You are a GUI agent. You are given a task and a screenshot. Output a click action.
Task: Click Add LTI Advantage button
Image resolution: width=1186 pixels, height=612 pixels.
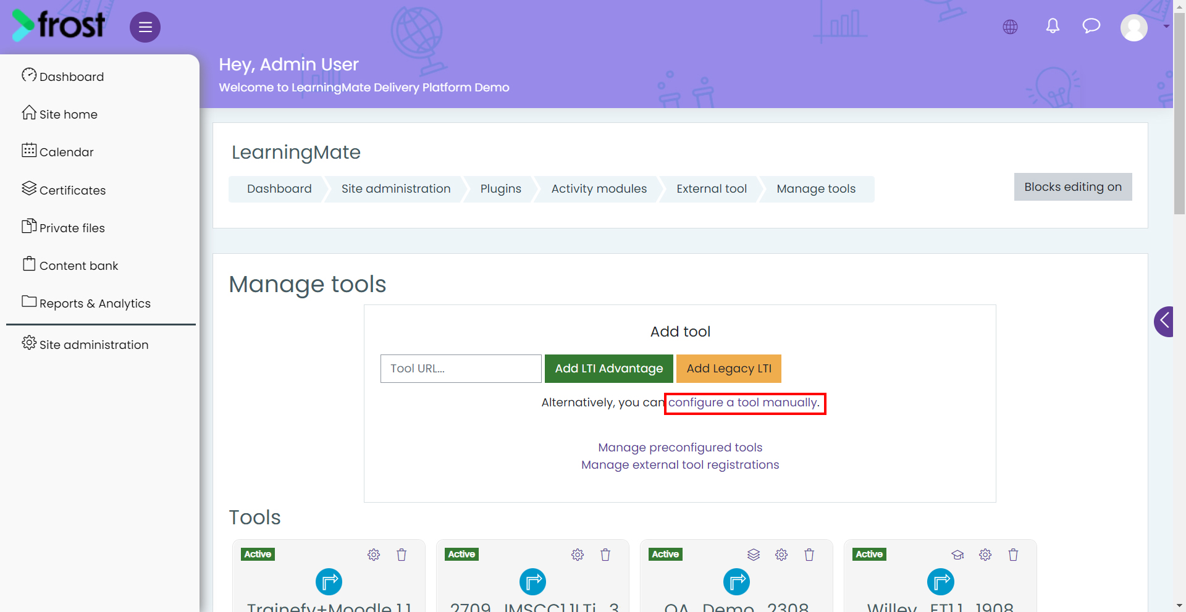click(609, 369)
